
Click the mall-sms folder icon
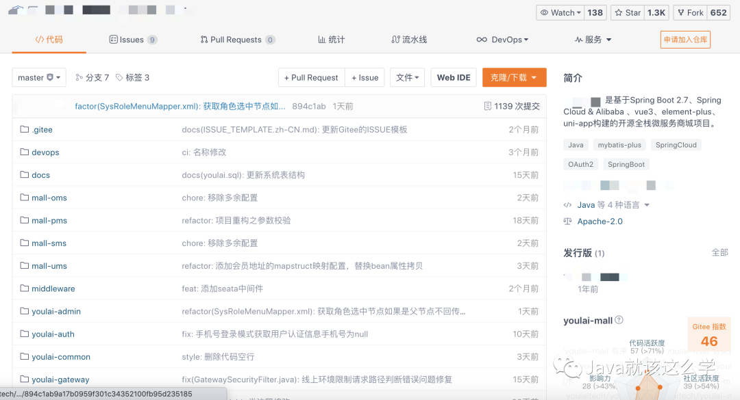25,243
